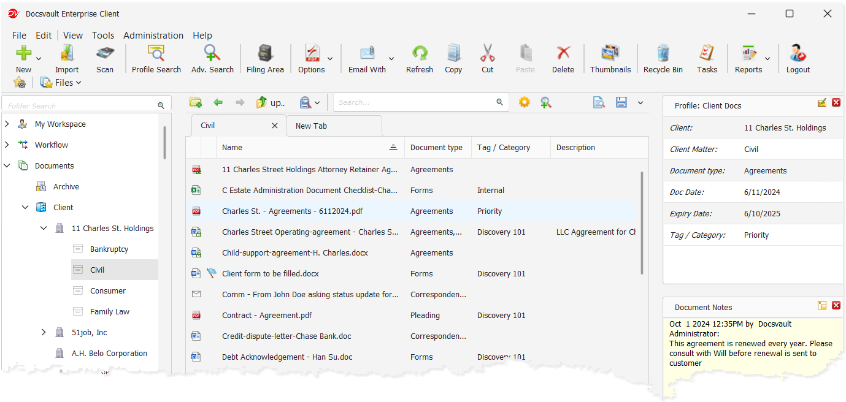Expand the 51job, Inc node
Image resolution: width=846 pixels, height=402 pixels.
[44, 332]
